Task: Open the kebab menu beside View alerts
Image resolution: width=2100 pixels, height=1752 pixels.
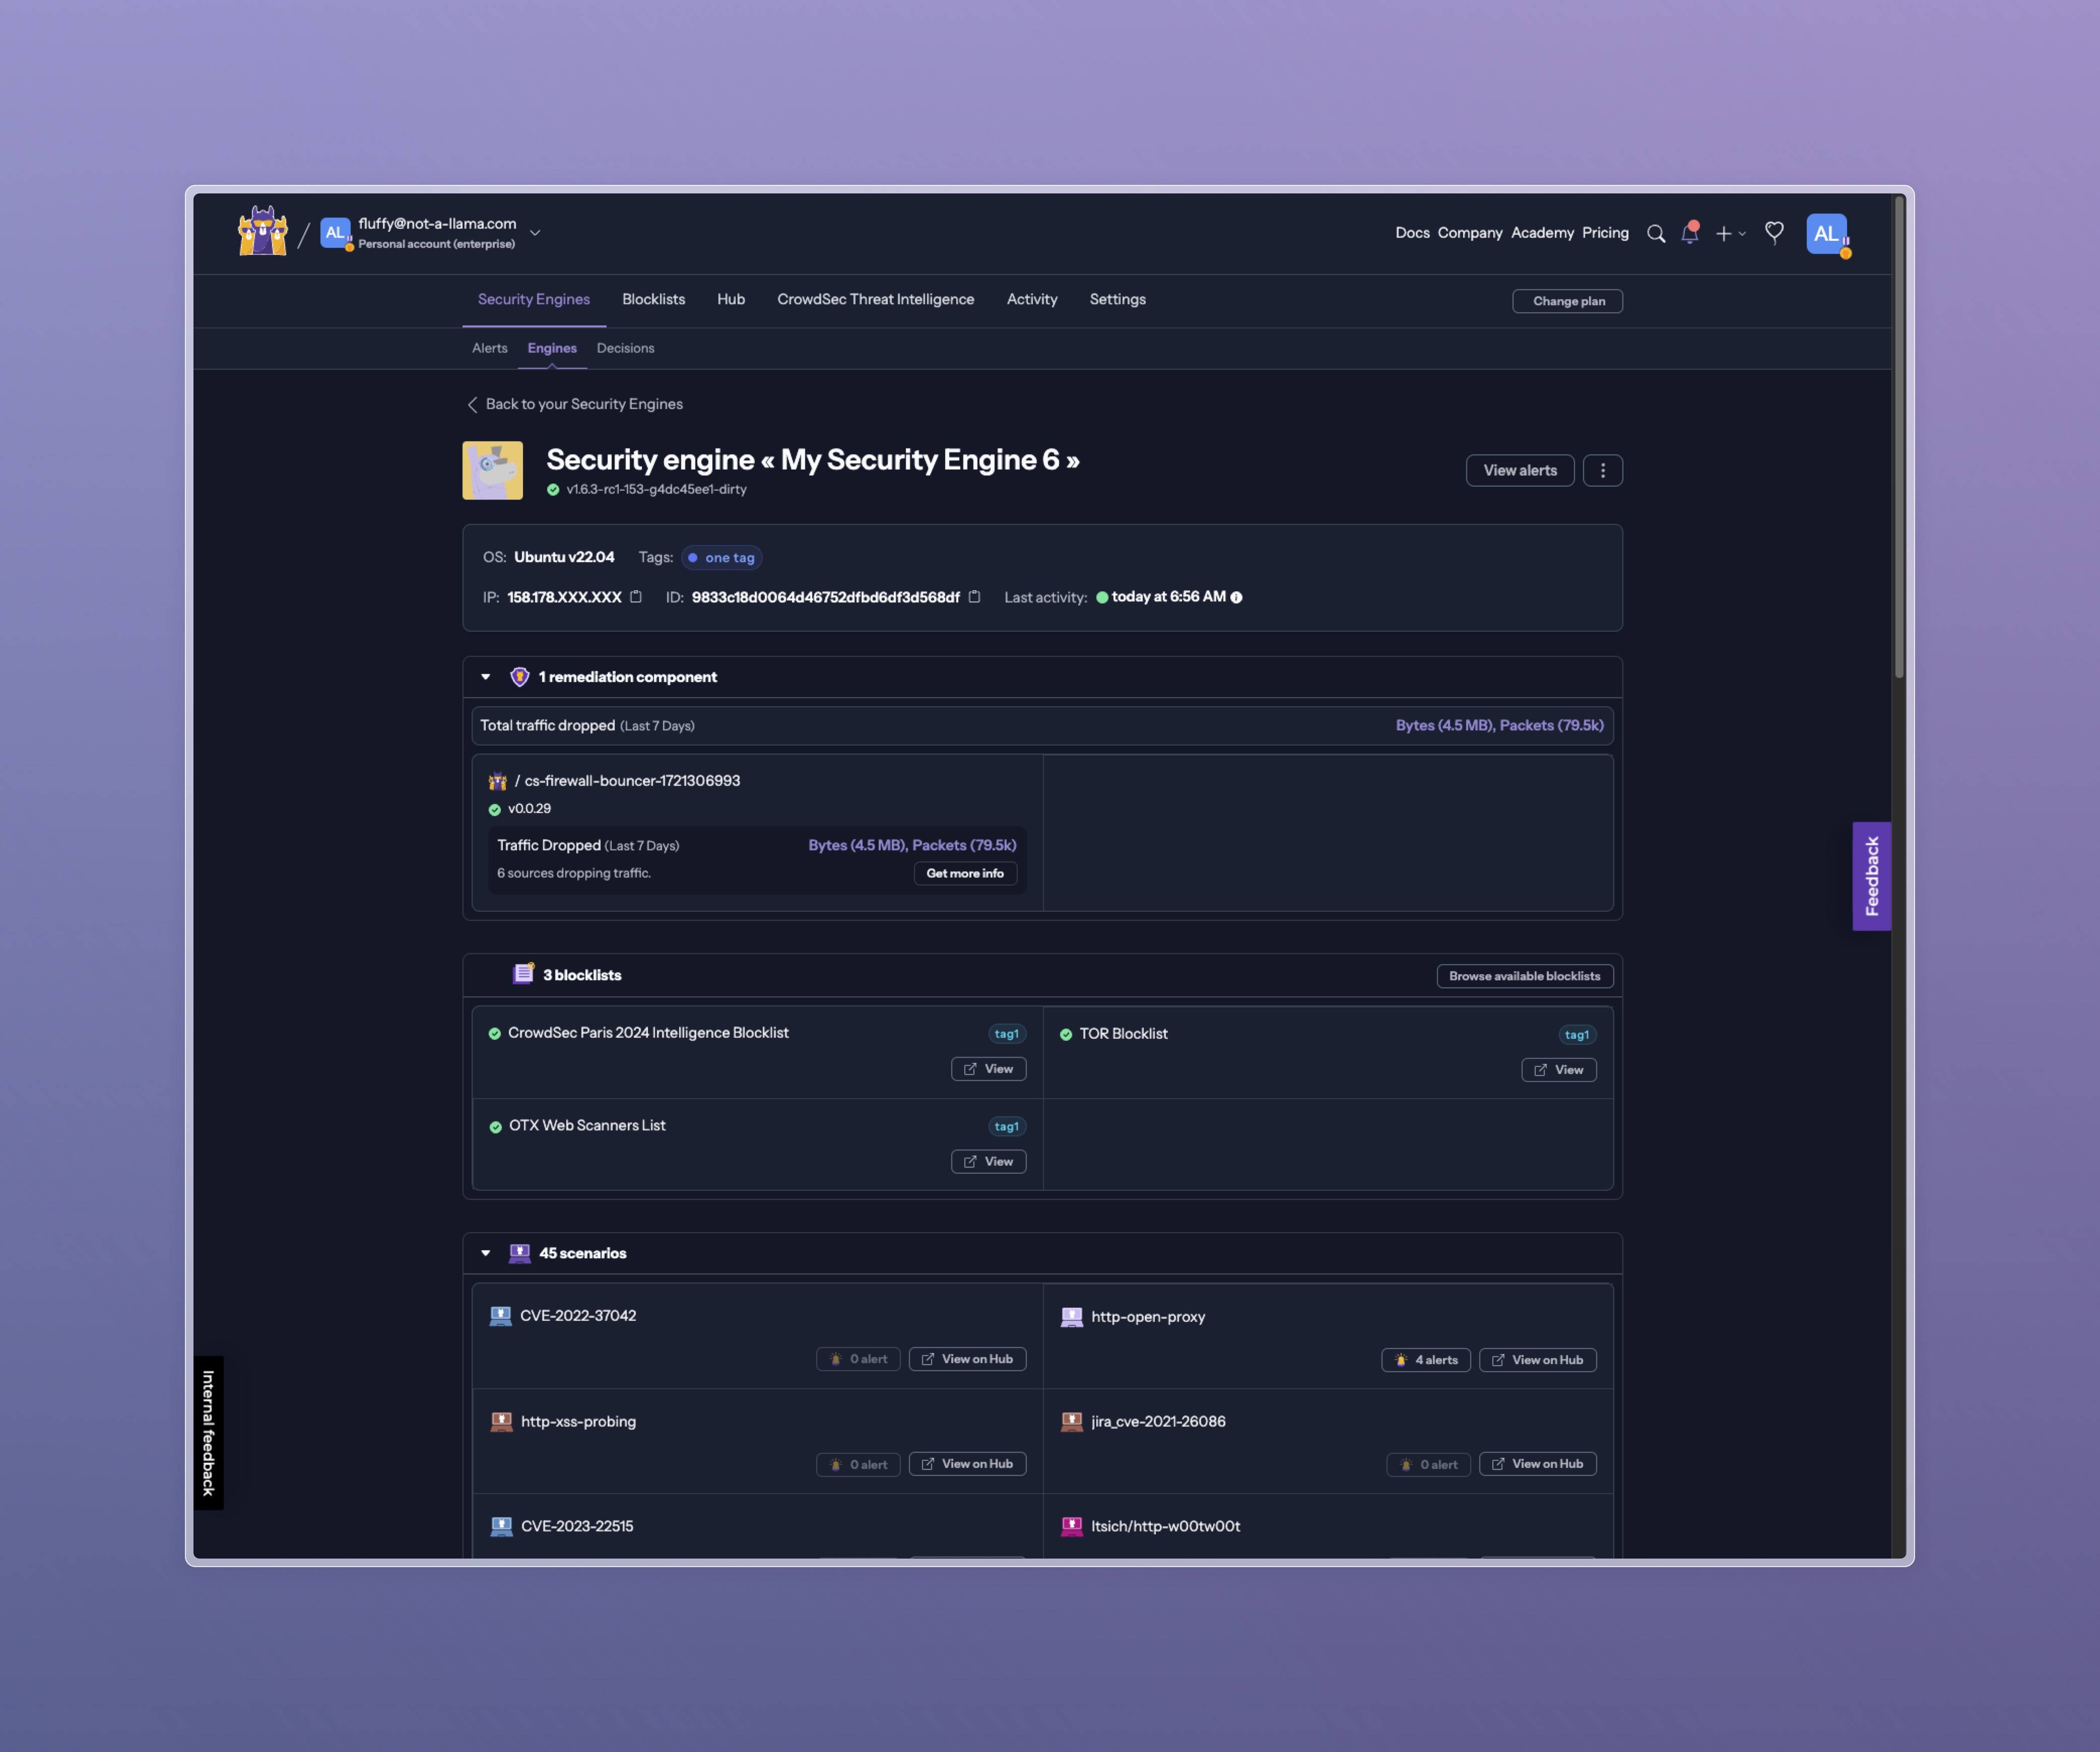Action: (x=1603, y=470)
